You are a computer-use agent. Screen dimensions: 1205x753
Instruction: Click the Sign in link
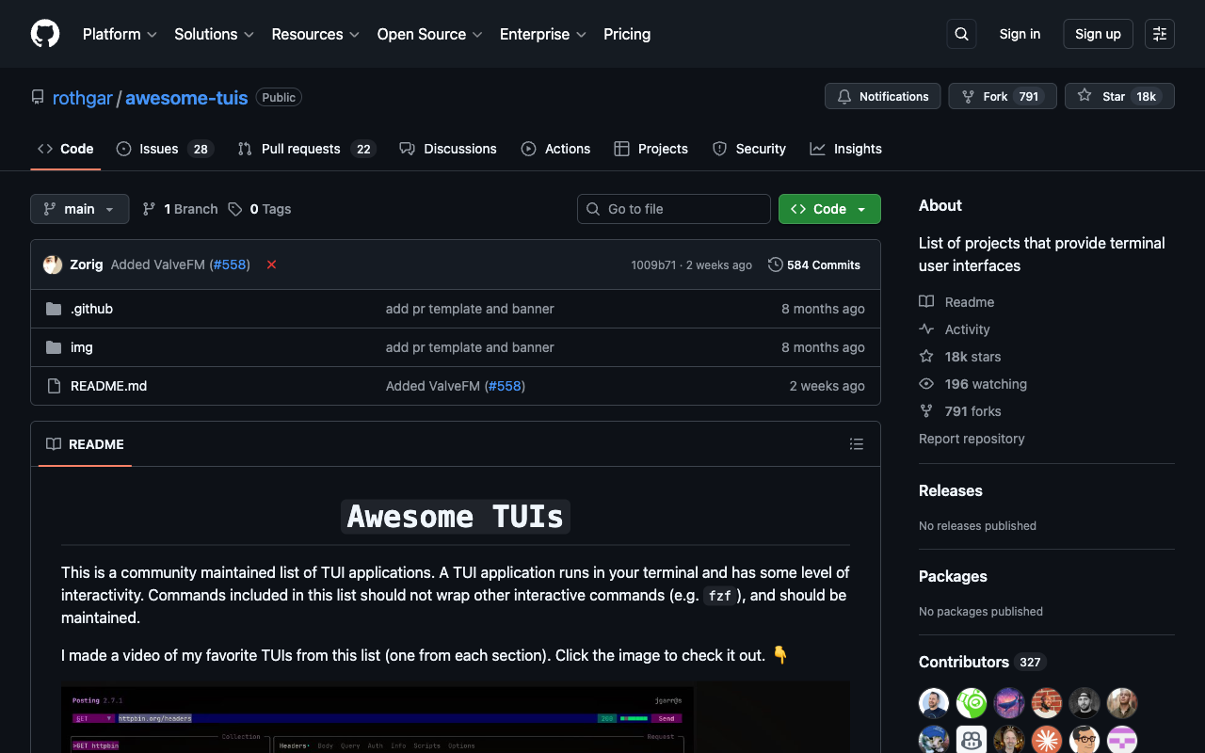tap(1020, 34)
